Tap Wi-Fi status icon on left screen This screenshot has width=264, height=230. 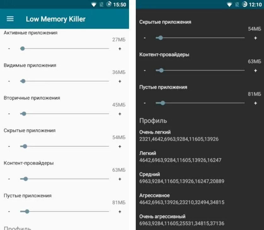[x=94, y=4]
